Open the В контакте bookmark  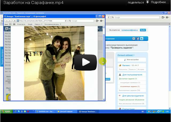21,24
